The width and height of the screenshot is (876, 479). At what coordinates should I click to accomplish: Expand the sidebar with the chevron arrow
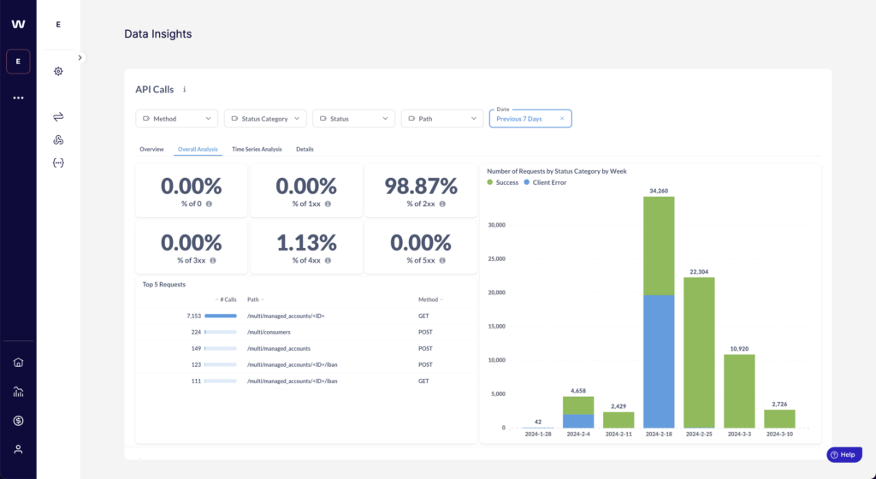pyautogui.click(x=80, y=57)
